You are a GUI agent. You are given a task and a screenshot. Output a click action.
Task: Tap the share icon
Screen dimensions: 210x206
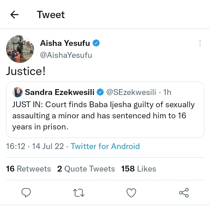[x=184, y=193]
